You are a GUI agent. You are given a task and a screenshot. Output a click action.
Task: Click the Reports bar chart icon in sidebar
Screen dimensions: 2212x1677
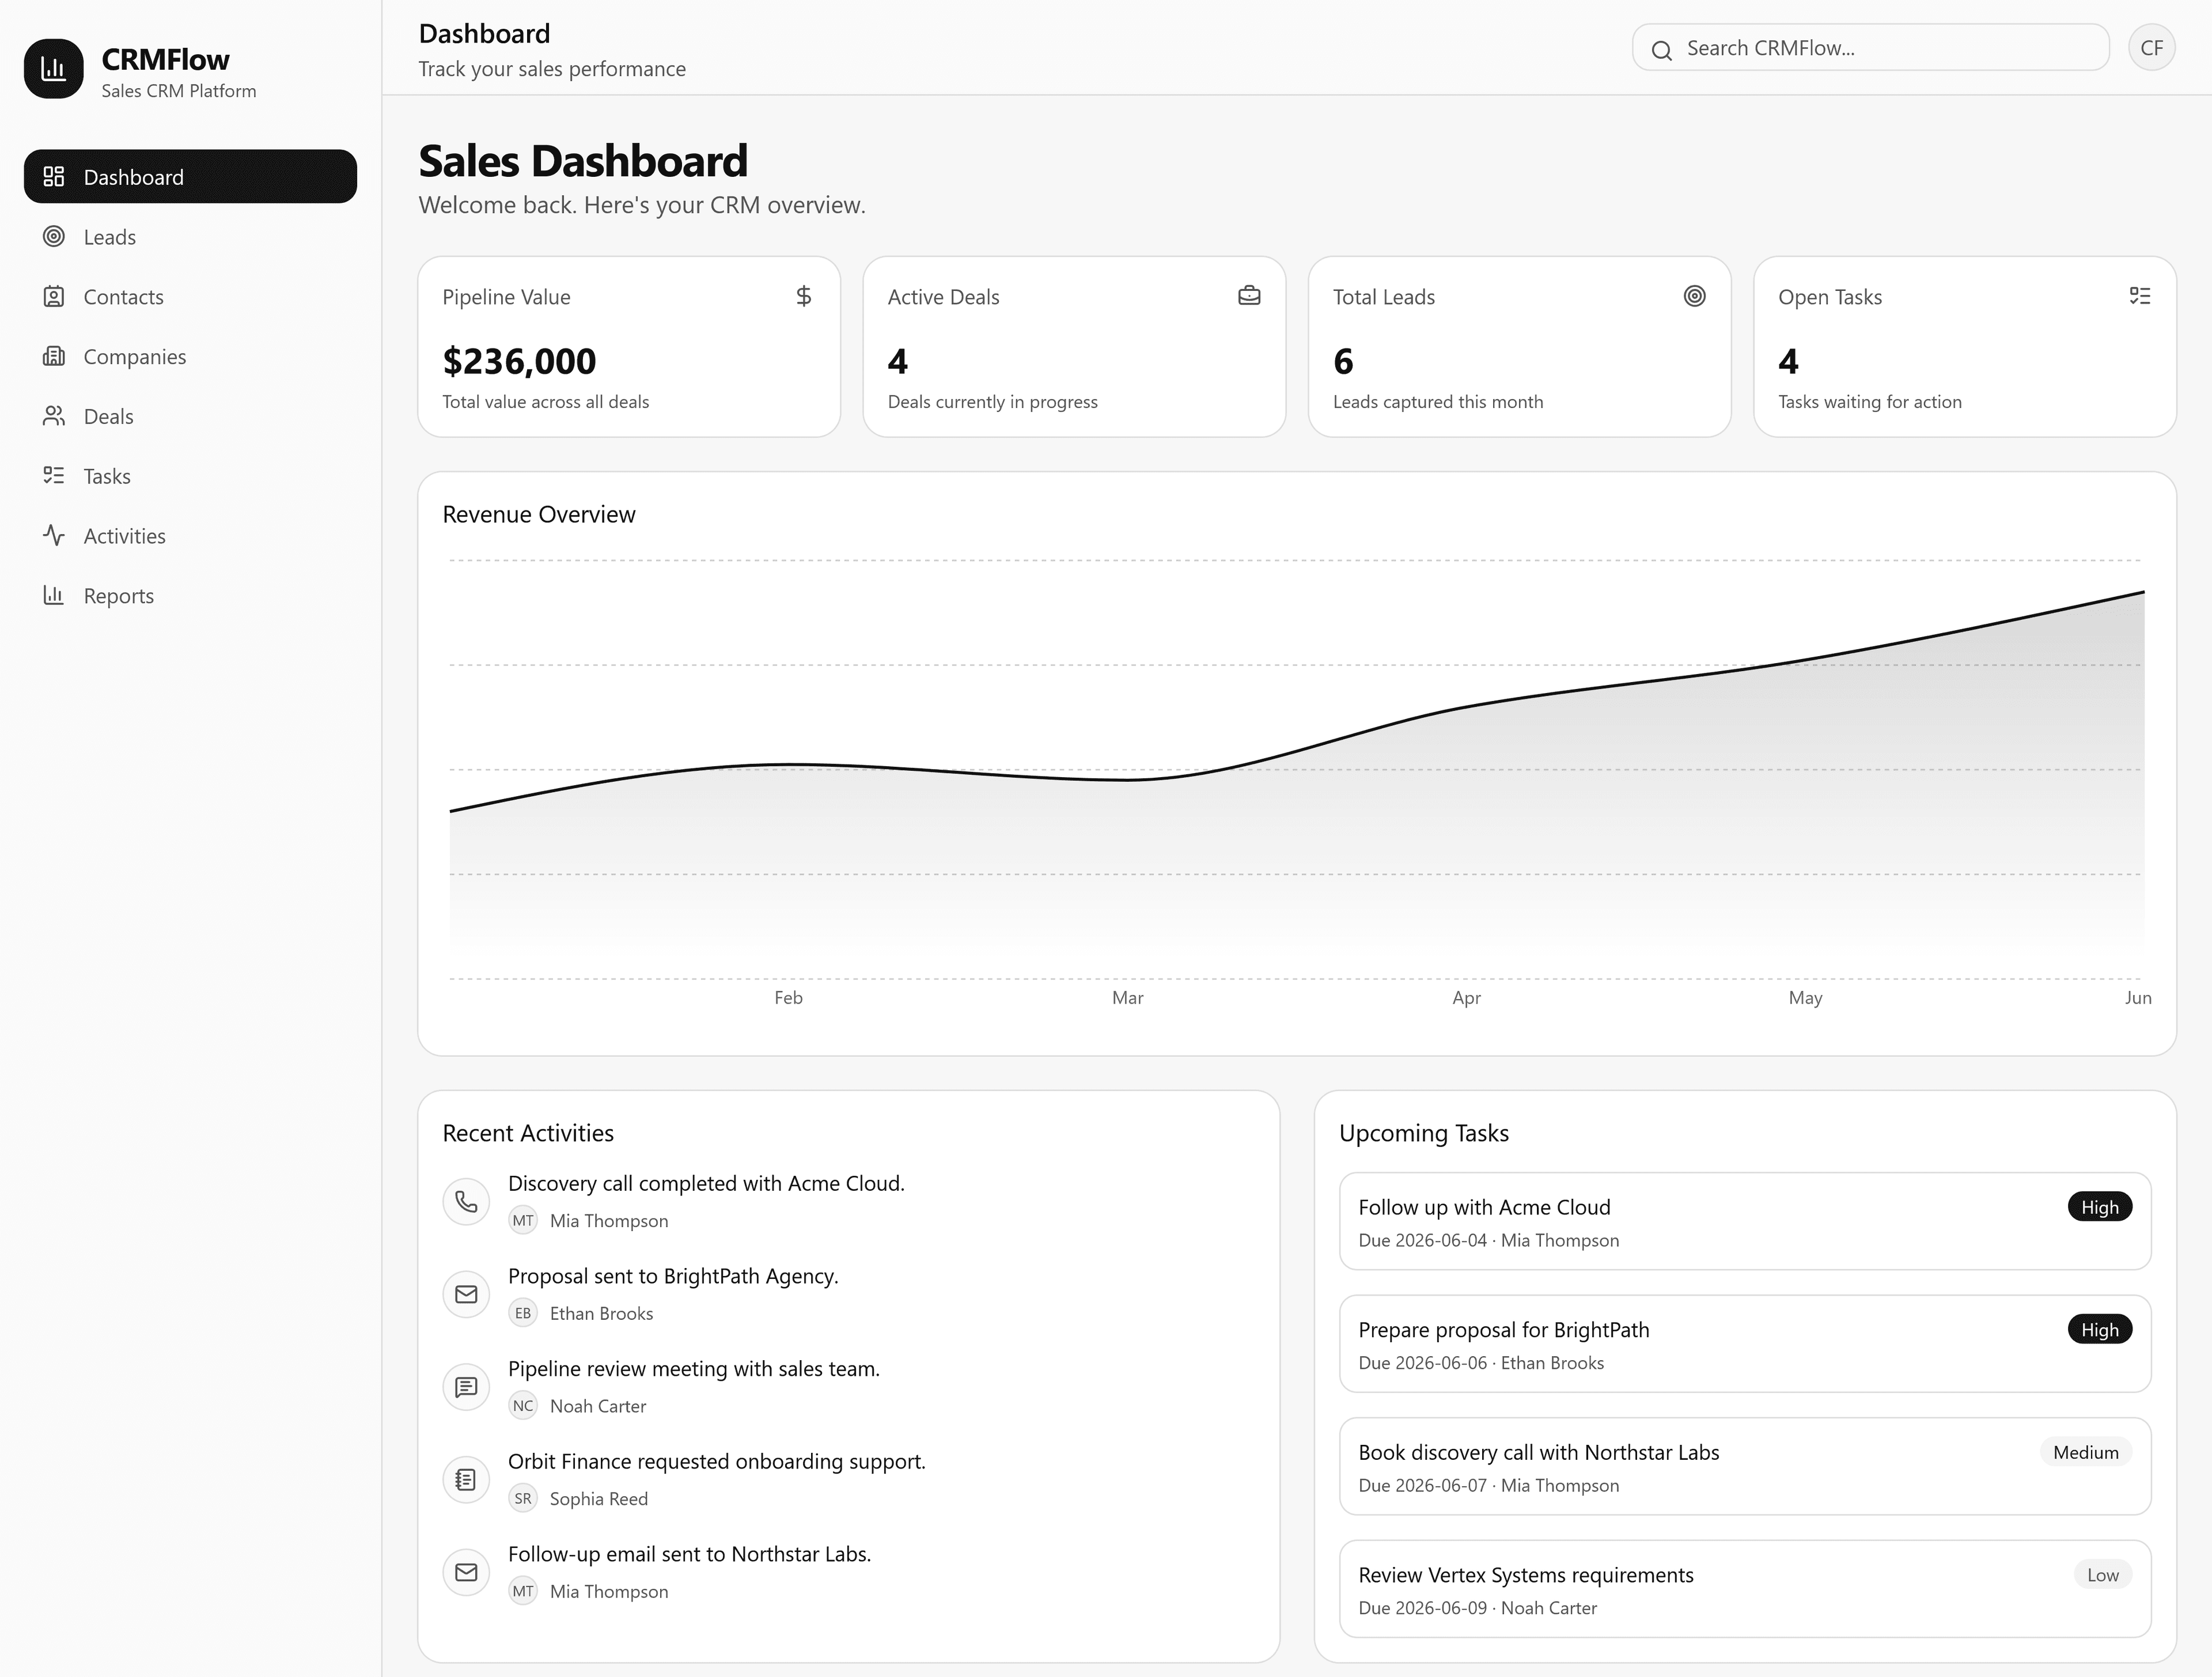coord(54,596)
